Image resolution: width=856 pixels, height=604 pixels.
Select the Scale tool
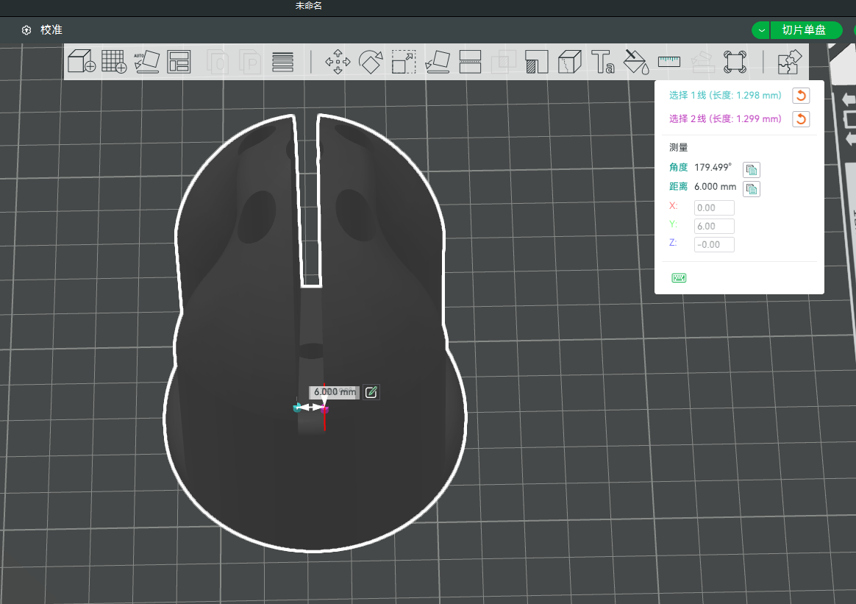tap(404, 62)
